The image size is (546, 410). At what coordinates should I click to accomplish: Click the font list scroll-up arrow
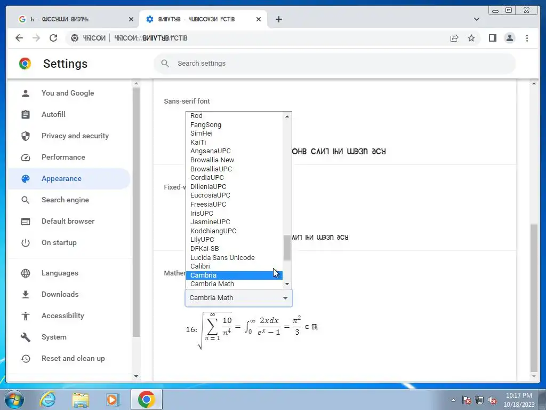pos(287,116)
